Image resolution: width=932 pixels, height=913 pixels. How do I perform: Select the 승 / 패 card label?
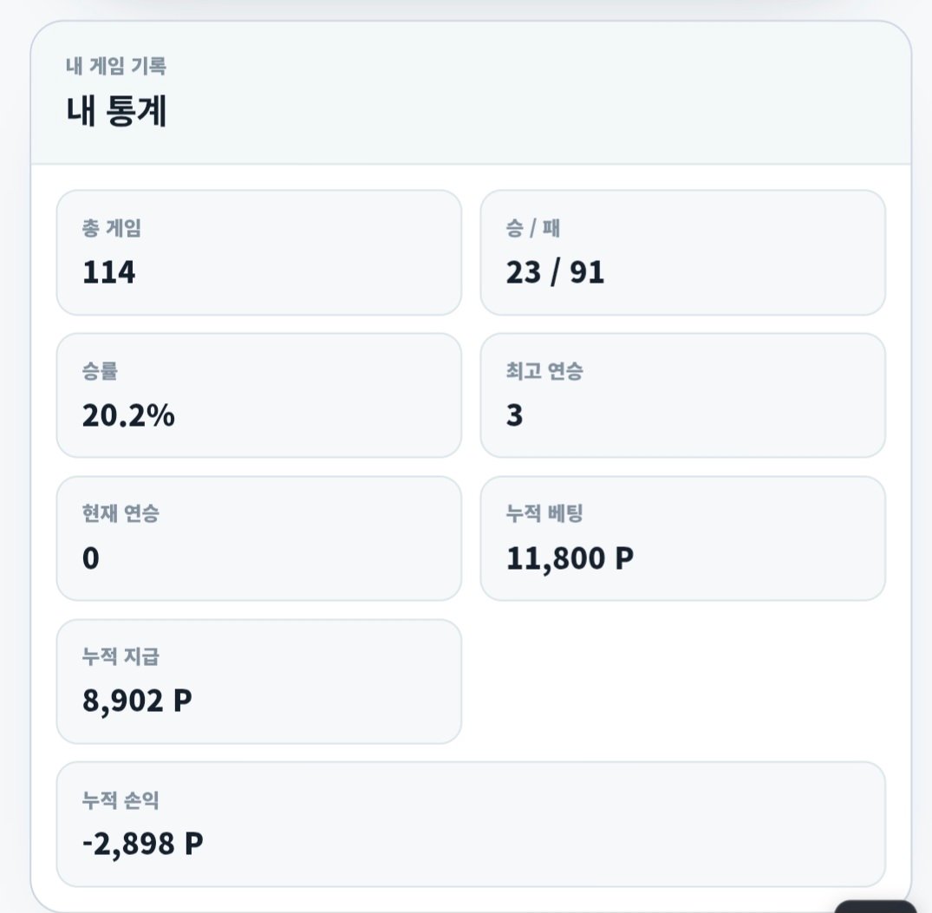point(532,228)
